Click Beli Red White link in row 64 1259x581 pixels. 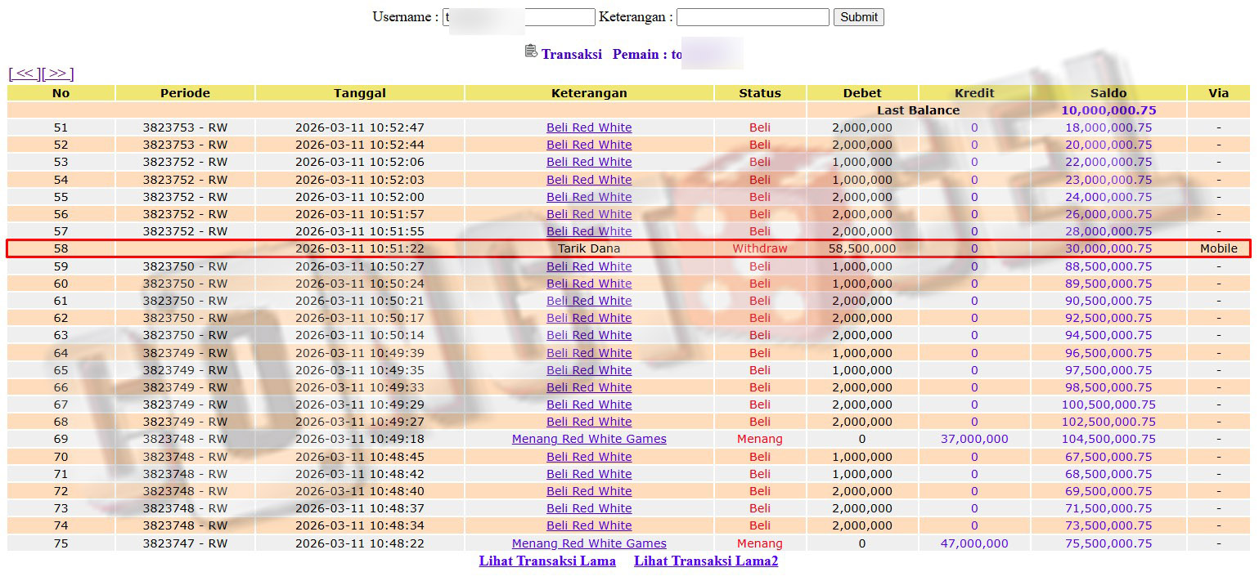tap(589, 353)
